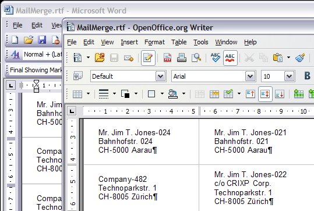Click the Save floppy icon in Word
Image resolution: width=314 pixels, height=211 pixels.
[x=42, y=40]
